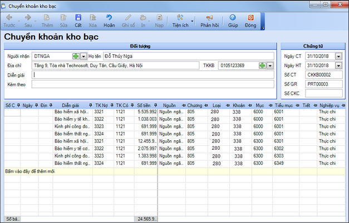The height and width of the screenshot is (223, 349).
Task: Reload data with Nạp
Action: 159,21
